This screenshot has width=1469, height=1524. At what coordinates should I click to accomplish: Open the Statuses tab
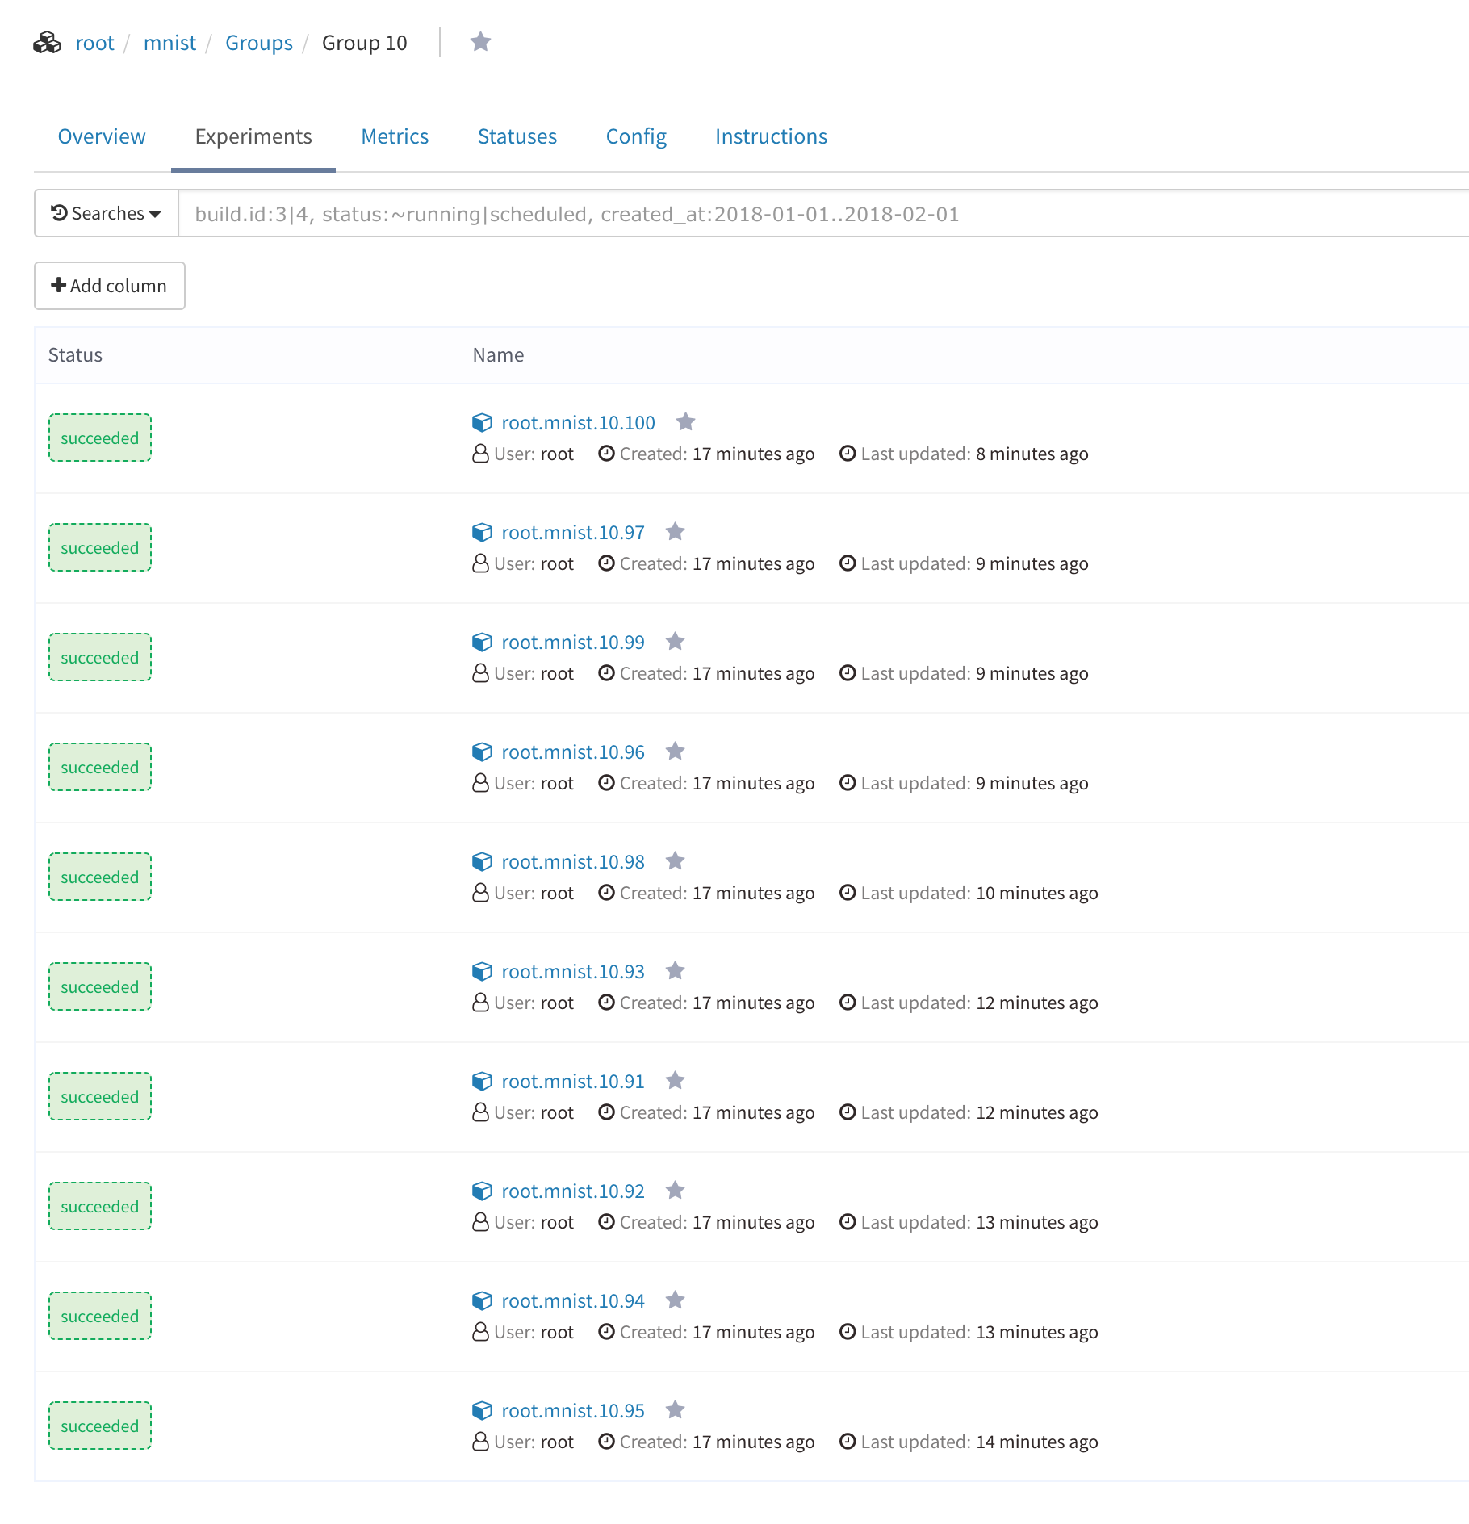point(517,136)
